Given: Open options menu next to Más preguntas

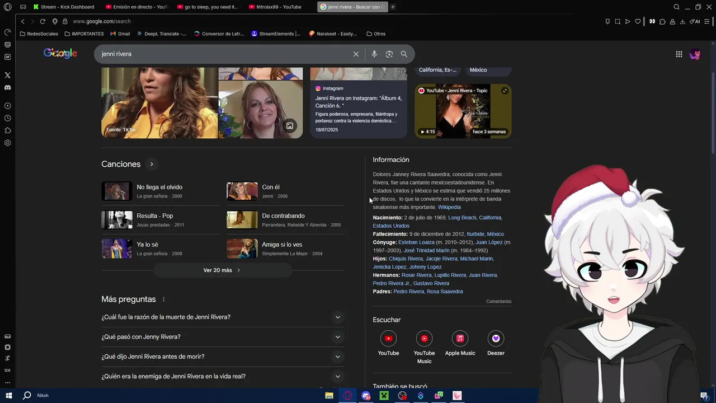Looking at the screenshot, I should point(163,299).
